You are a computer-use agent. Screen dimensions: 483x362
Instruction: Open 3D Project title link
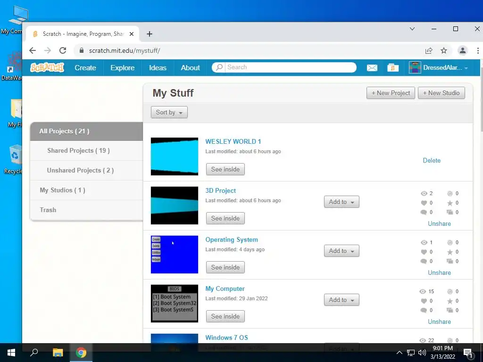click(221, 190)
